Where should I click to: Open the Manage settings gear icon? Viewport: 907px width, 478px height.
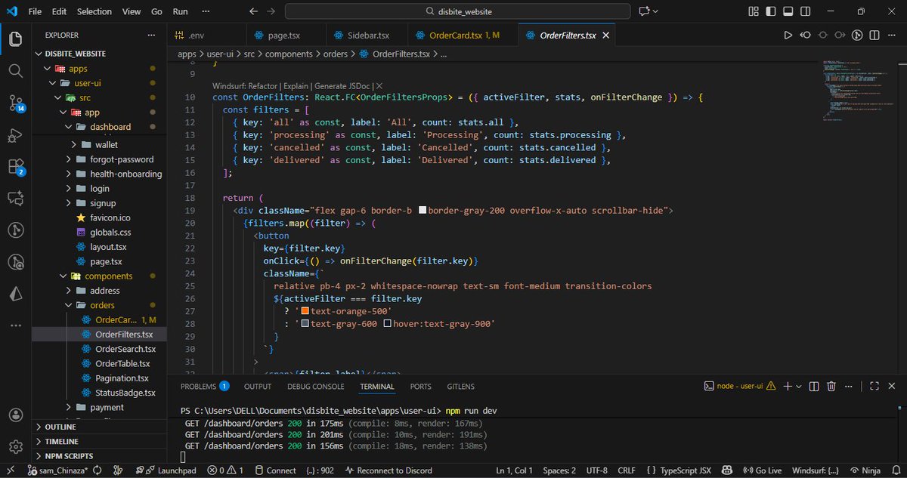click(15, 446)
